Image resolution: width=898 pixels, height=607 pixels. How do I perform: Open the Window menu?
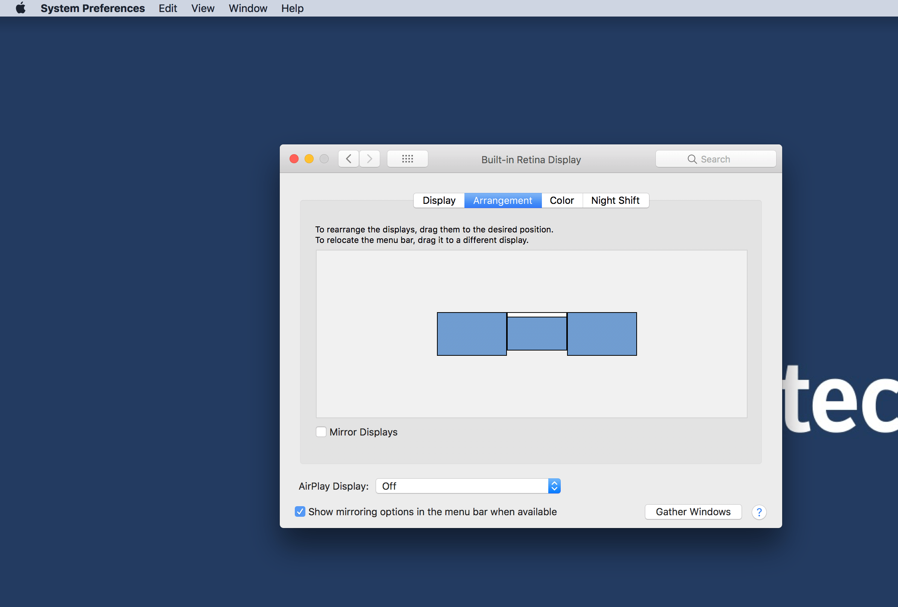pyautogui.click(x=248, y=8)
